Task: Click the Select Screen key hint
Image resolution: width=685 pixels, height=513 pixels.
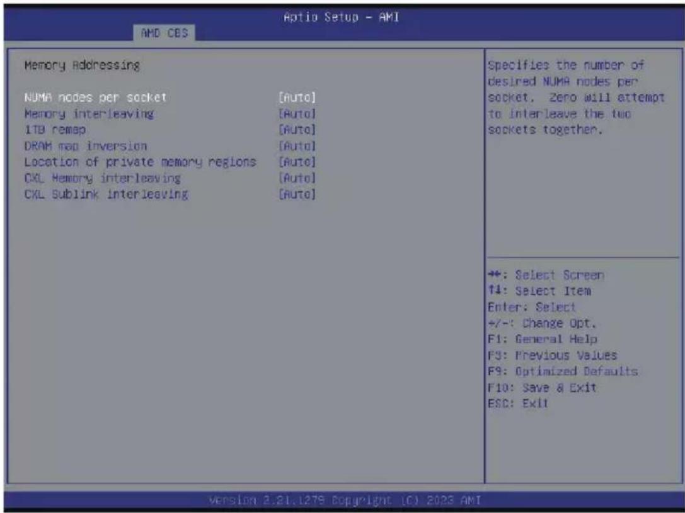Action: (546, 275)
